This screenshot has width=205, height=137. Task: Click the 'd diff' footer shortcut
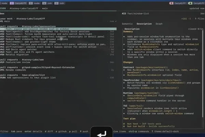pyautogui.click(x=49, y=132)
